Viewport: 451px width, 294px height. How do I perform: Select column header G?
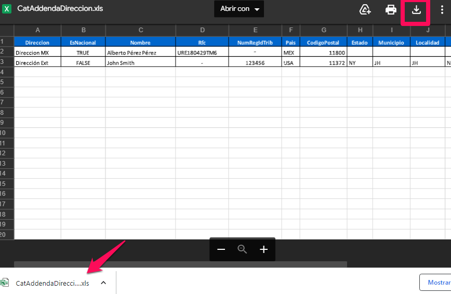click(x=323, y=30)
